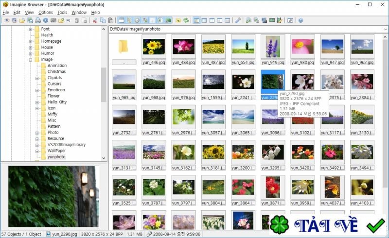
Task: Click the folder tree scroll-down arrow
Action: [104, 158]
